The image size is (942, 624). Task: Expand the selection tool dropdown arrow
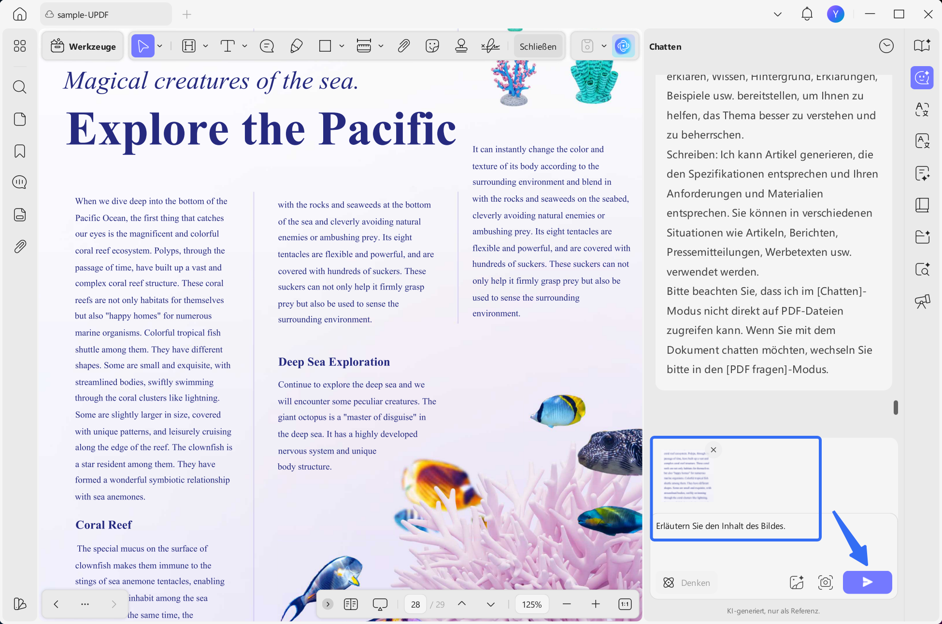(x=160, y=46)
